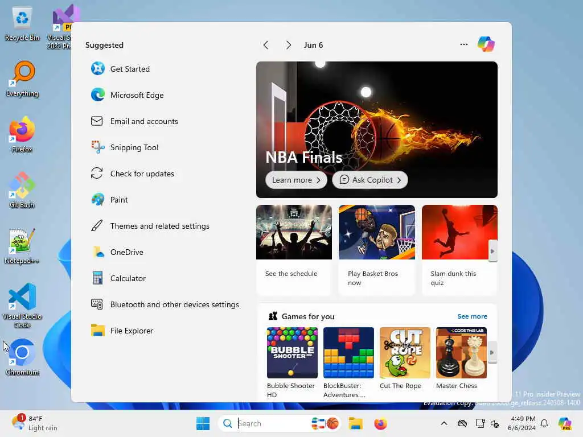Open the Windows Start button
Viewport: 583px width, 437px height.
tap(203, 423)
